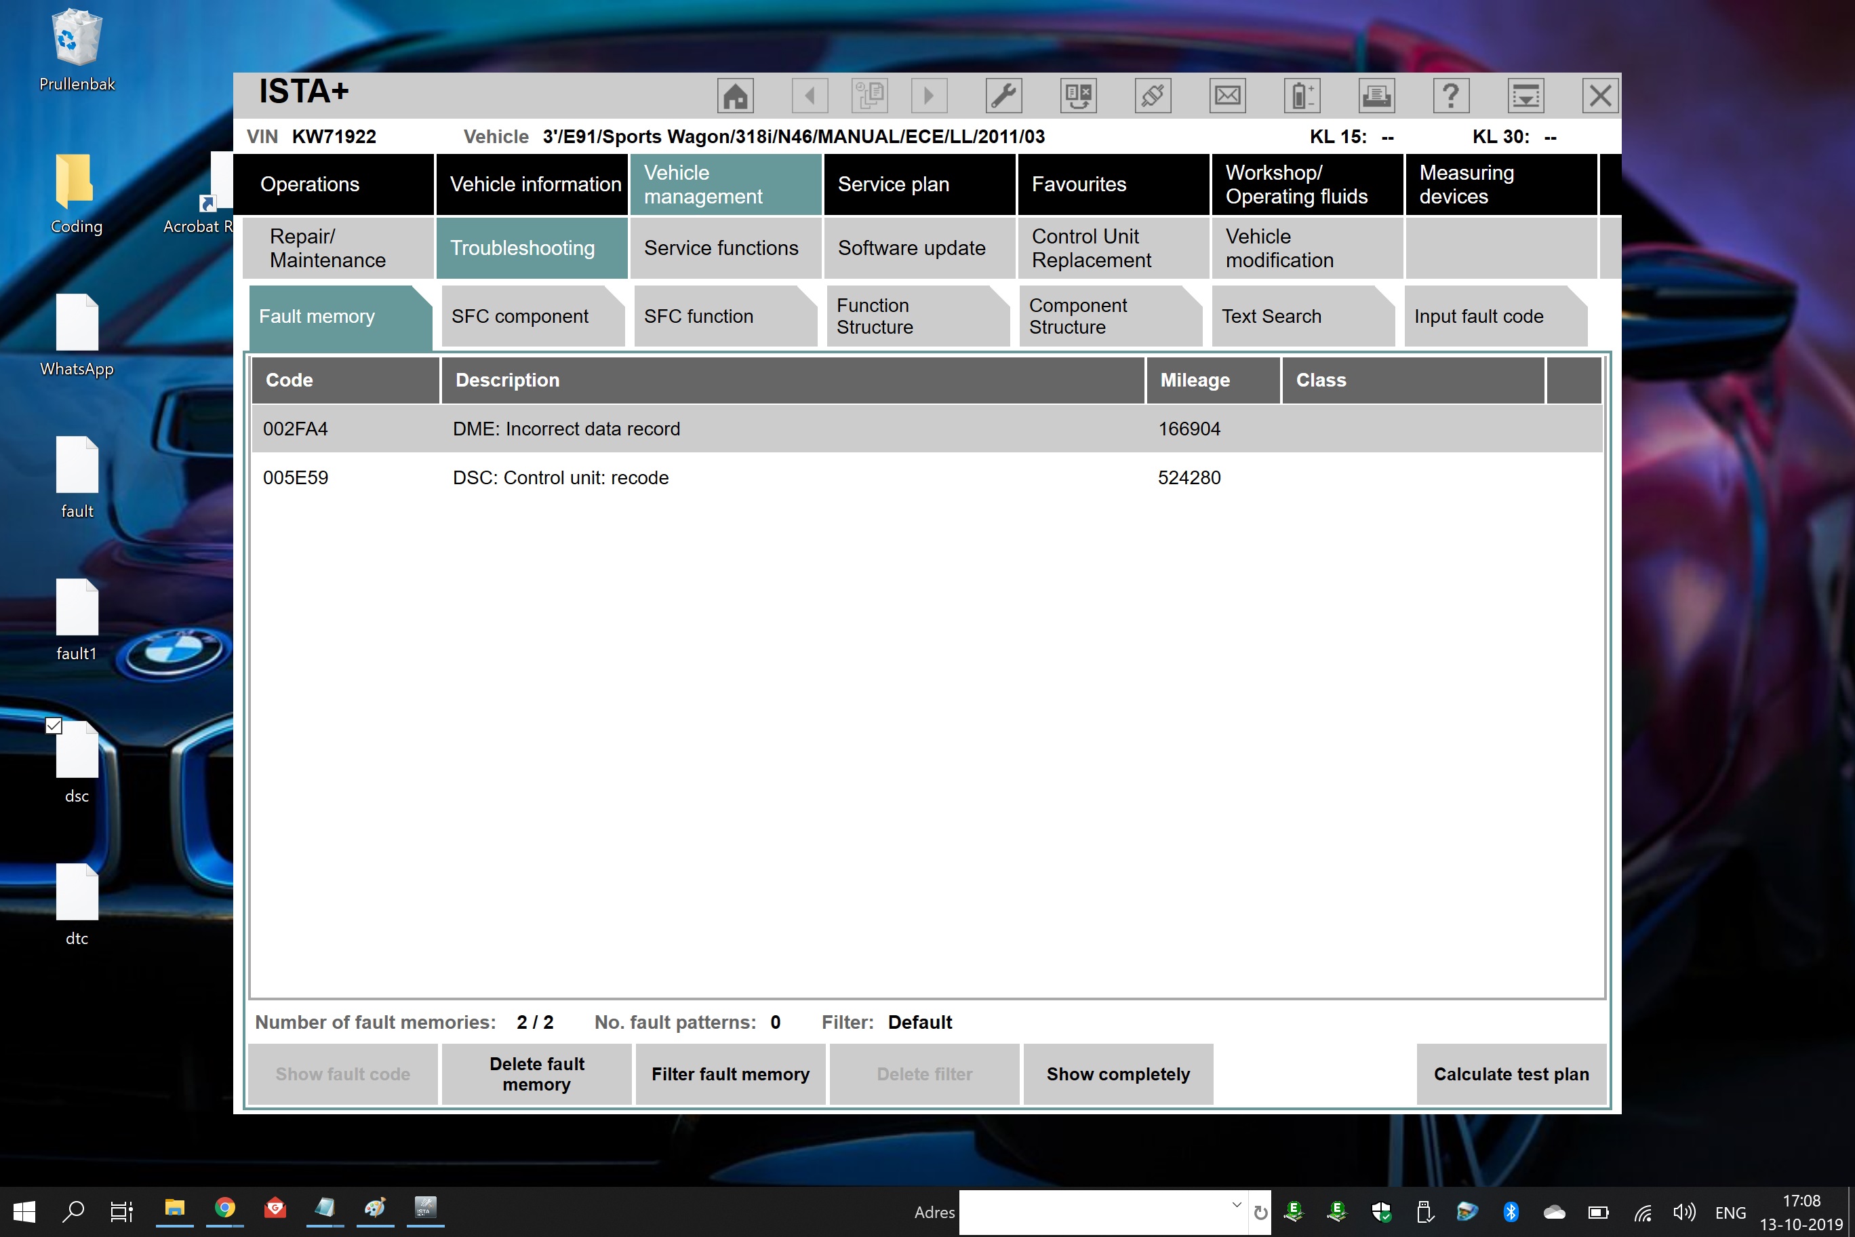Go to the ISTA+ home screen icon
This screenshot has width=1855, height=1237.
pyautogui.click(x=735, y=96)
